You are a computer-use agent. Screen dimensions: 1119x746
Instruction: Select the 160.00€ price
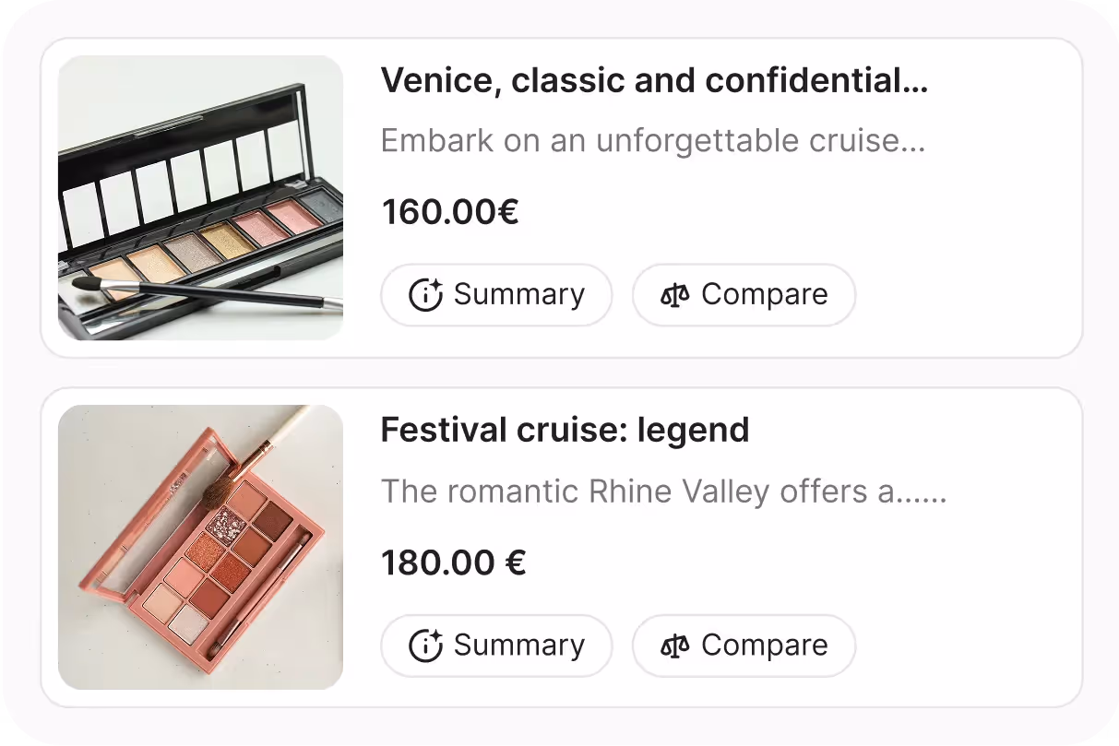coord(450,213)
